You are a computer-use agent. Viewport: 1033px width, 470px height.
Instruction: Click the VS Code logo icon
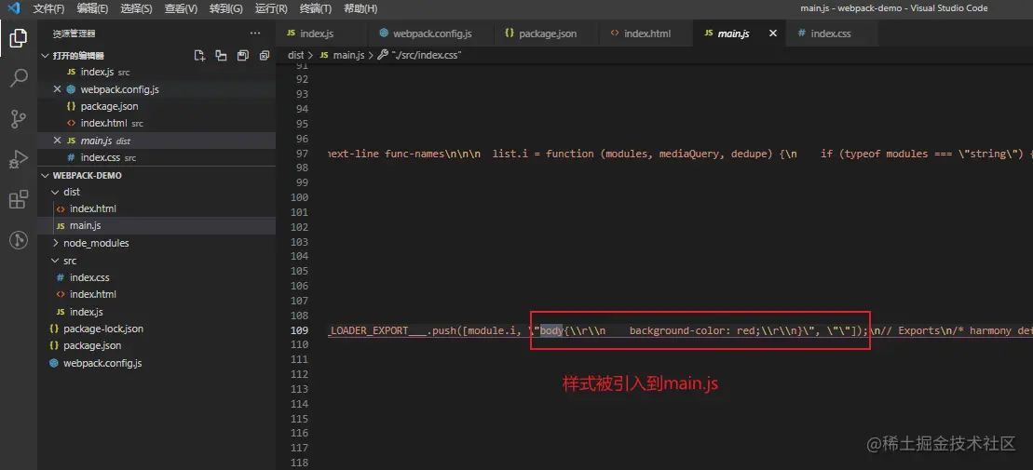(14, 8)
